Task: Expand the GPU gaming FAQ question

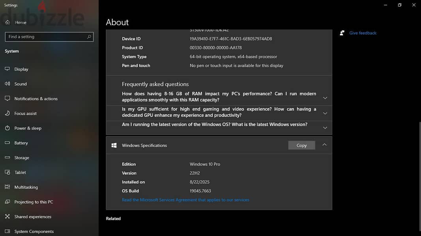Action: (325, 113)
